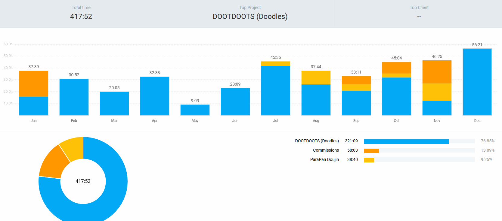Click the orange Commissions percentage bar
The height and width of the screenshot is (221, 502).
tap(371, 151)
